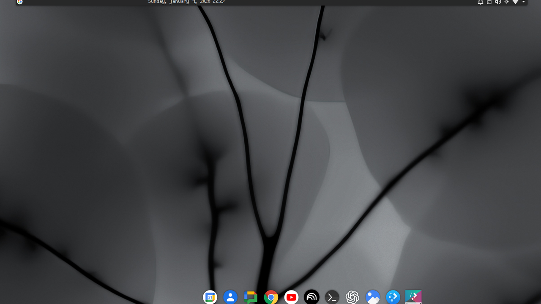
Task: Click the black antenna broadcast app icon
Action: (311, 297)
